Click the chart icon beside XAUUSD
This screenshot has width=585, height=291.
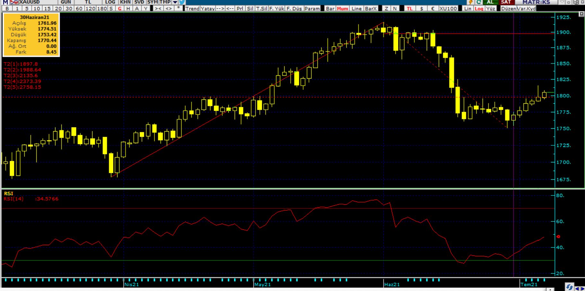[x=14, y=2]
